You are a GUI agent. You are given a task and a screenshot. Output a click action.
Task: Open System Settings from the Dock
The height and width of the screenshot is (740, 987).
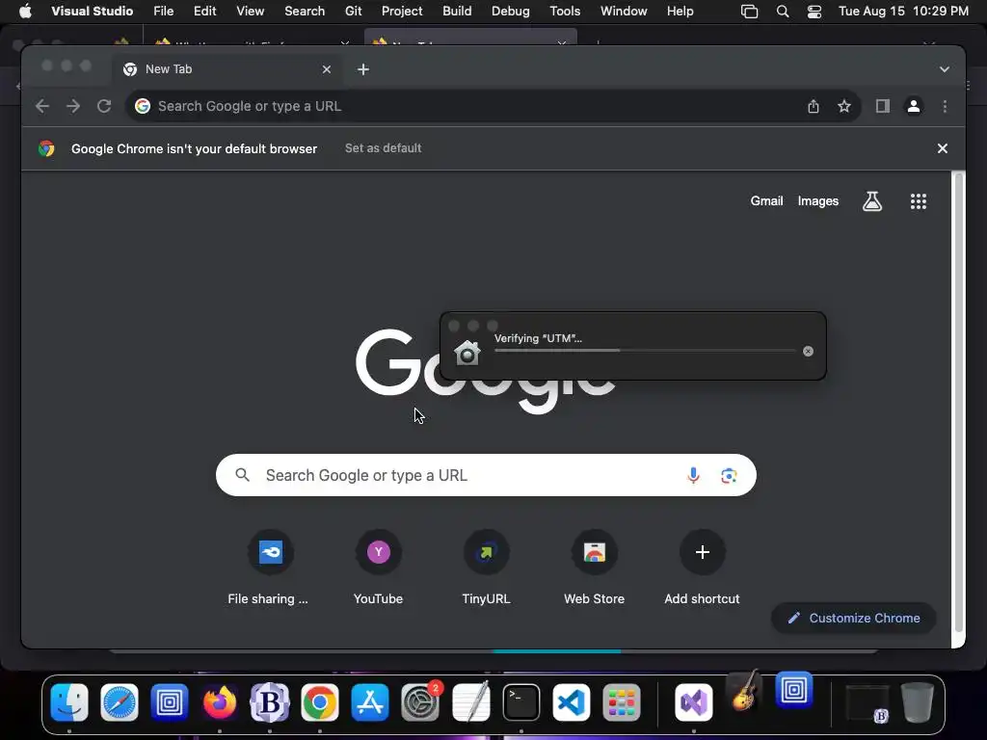[420, 702]
